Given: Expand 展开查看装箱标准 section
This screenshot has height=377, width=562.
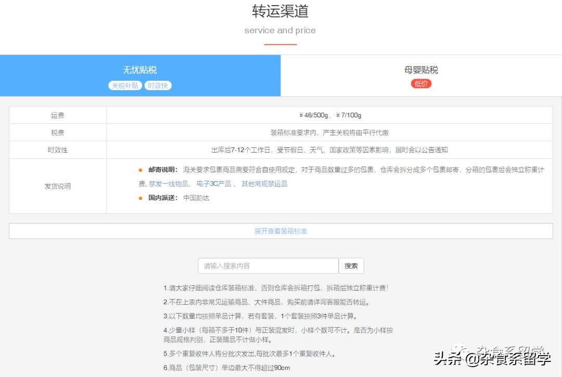Looking at the screenshot, I should [x=280, y=231].
